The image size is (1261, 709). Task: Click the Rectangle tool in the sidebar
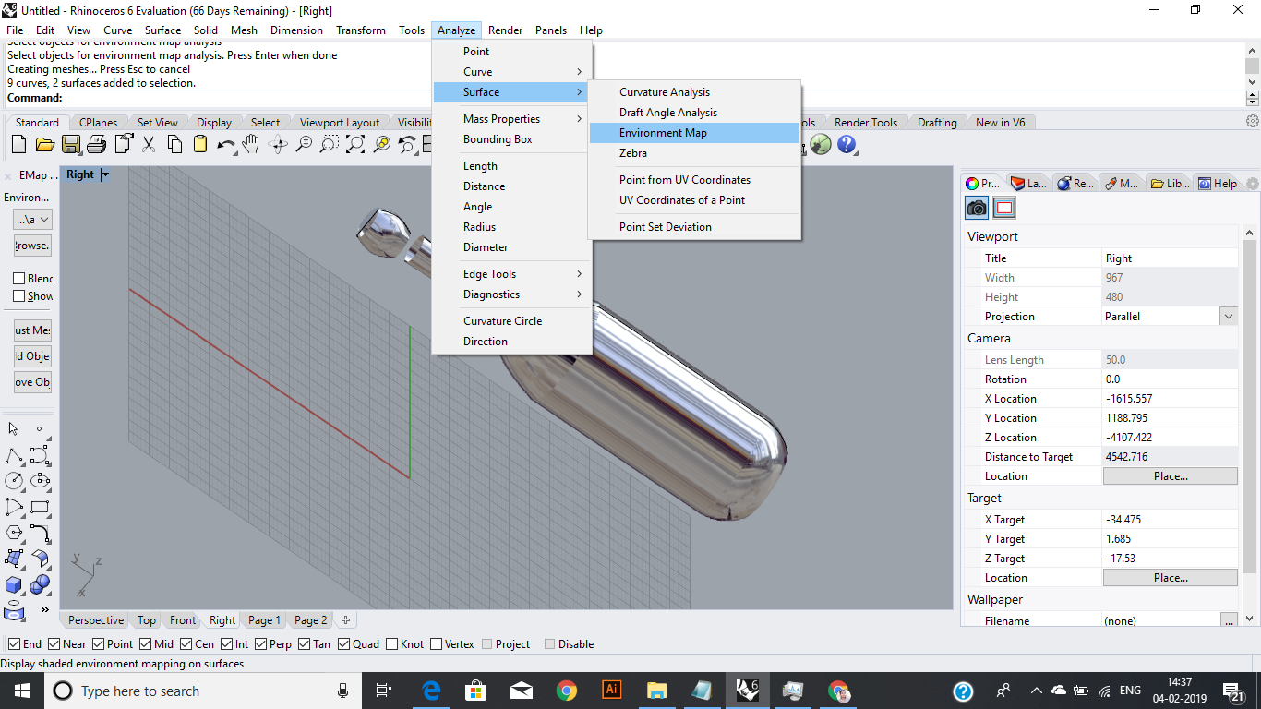[40, 507]
